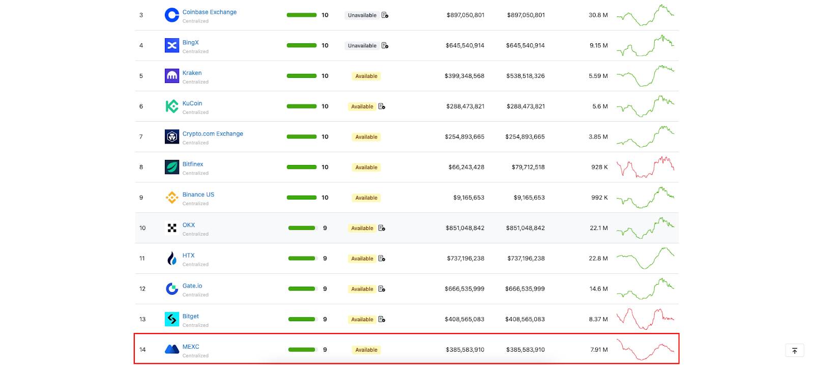
Task: Click the trust score bar for MEXC
Action: tap(302, 350)
